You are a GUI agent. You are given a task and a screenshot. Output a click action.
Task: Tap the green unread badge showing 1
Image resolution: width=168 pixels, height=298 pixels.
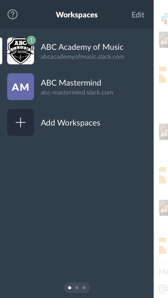pos(31,40)
